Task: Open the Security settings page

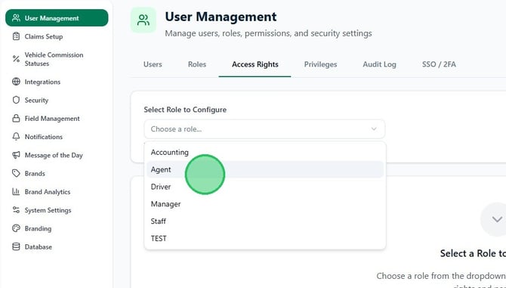Action: click(x=57, y=100)
